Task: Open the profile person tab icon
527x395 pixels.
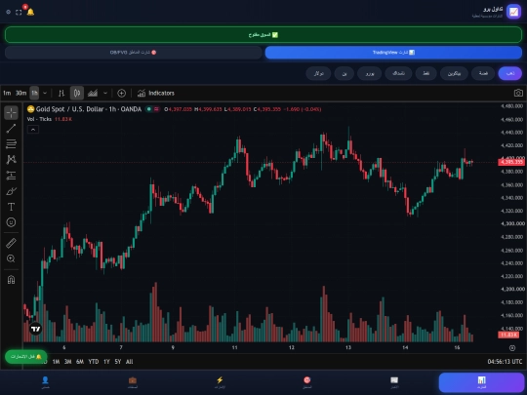Action: click(45, 382)
